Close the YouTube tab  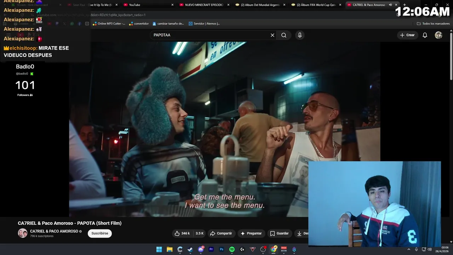click(172, 5)
